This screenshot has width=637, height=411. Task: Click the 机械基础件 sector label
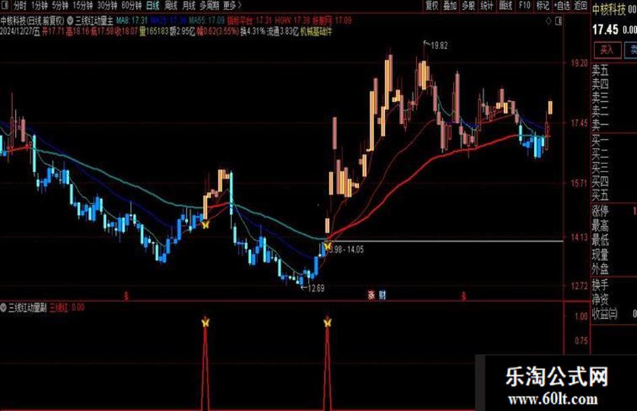click(x=316, y=31)
